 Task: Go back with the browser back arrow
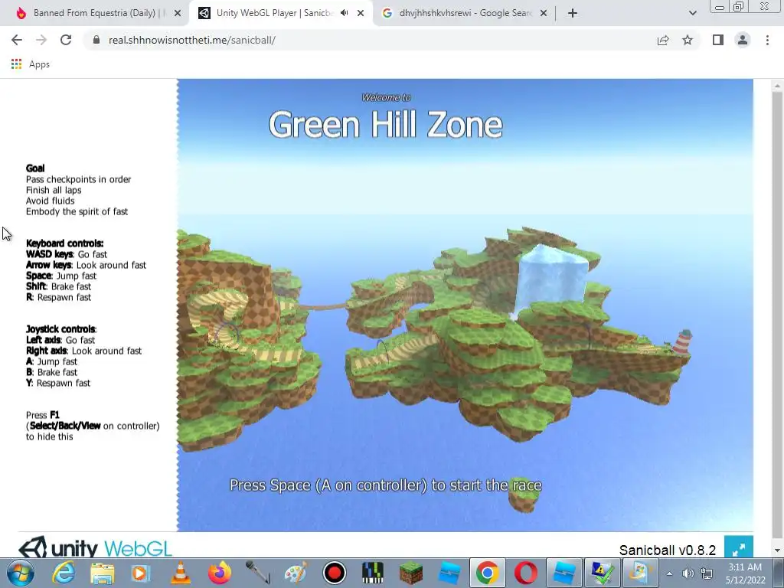(17, 40)
